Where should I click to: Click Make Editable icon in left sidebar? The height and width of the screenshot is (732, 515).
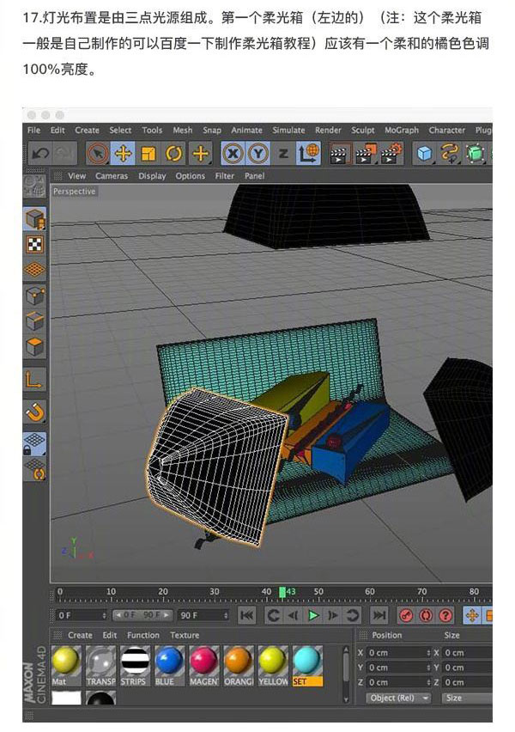click(x=34, y=185)
